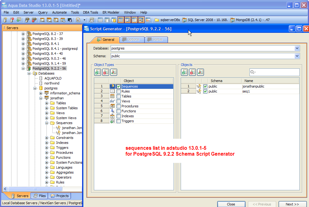Expand the Constraints folder
This screenshot has height=207, width=309.
pos(47,138)
